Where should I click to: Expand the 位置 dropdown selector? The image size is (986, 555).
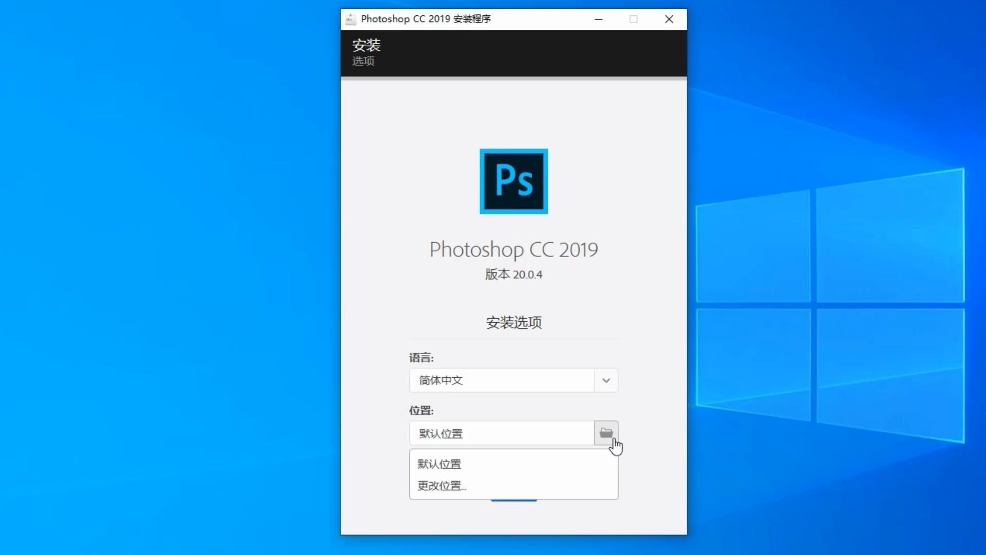click(x=605, y=433)
